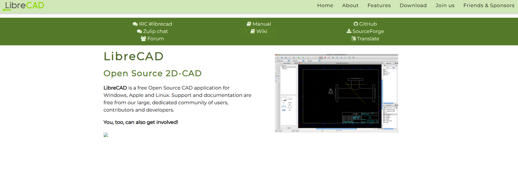The width and height of the screenshot is (518, 170).
Task: Click the broken image placeholder below the text
Action: click(x=106, y=135)
